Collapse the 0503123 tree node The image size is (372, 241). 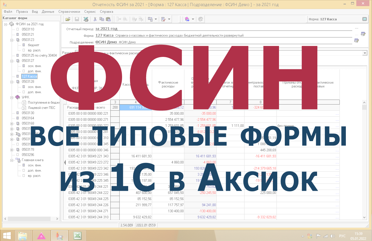click(12, 40)
